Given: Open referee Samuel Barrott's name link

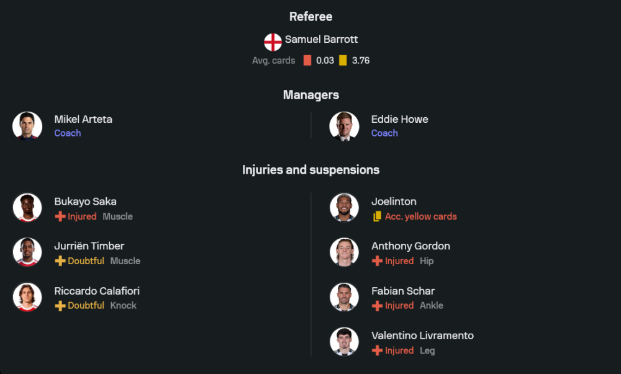Looking at the screenshot, I should click(x=321, y=40).
